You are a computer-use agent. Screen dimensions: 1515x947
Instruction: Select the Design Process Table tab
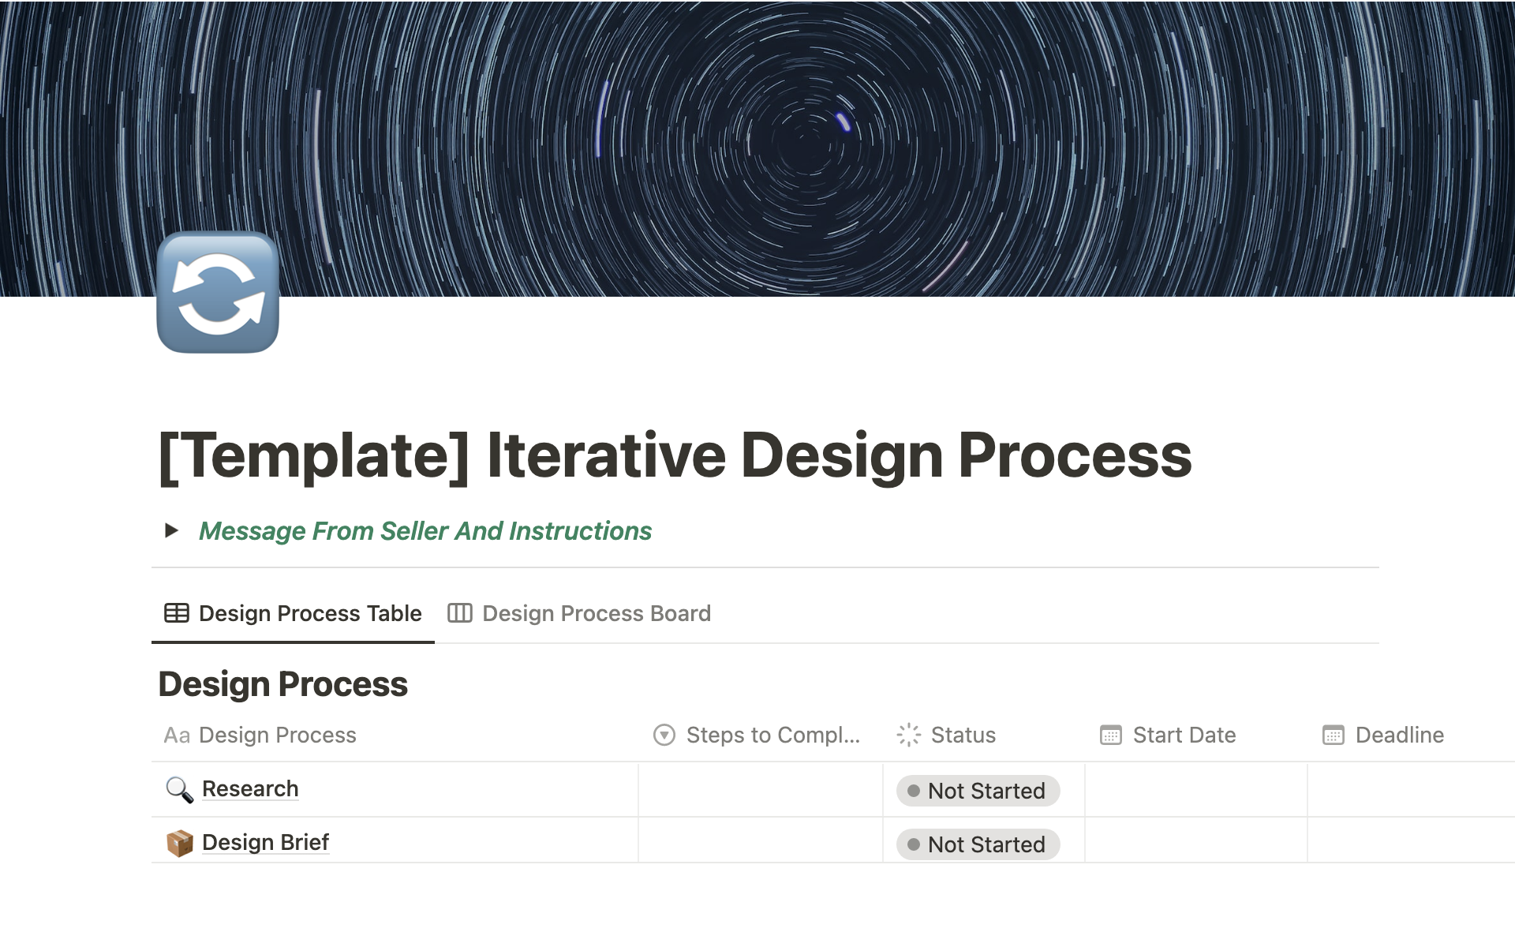(x=309, y=613)
